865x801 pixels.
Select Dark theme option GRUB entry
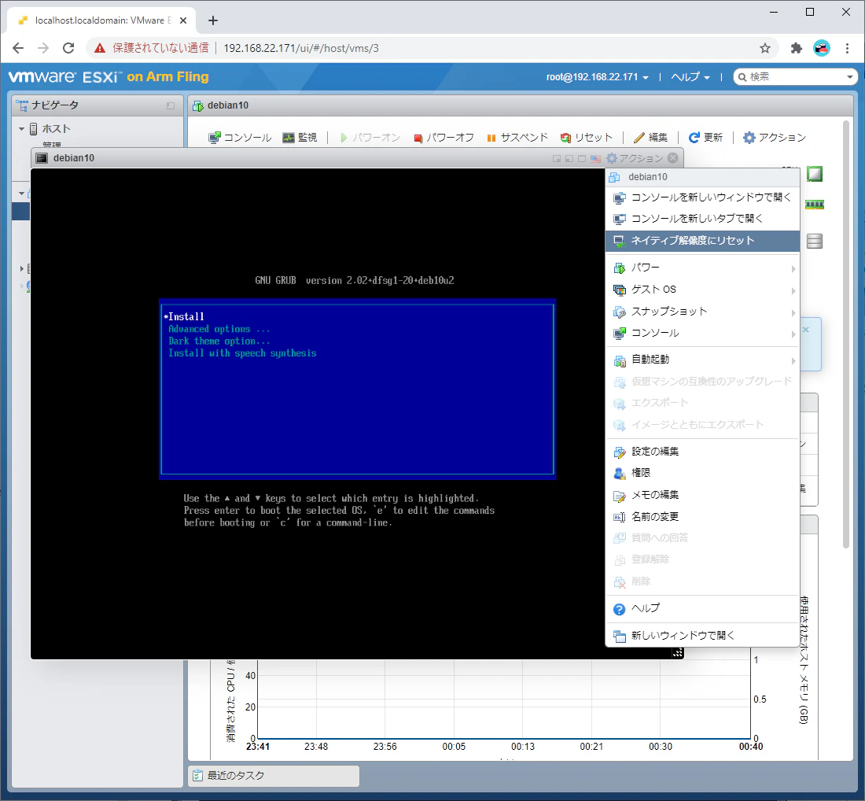(x=219, y=341)
